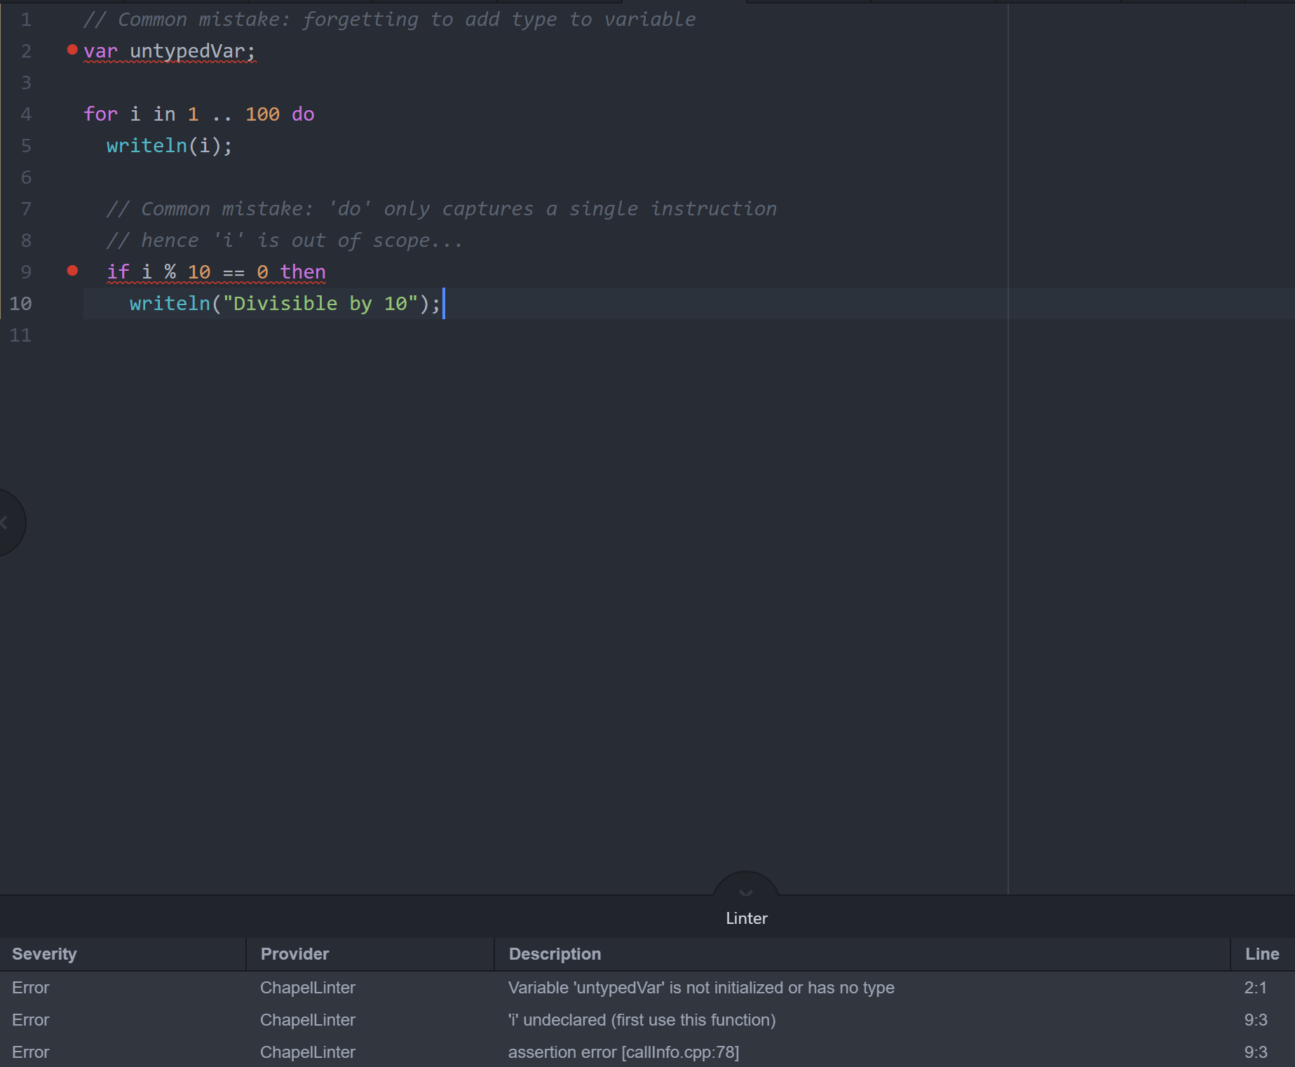Place cursor on 'for i in 1 .. 100 do'
Screen dimensions: 1295x1067
tap(199, 114)
